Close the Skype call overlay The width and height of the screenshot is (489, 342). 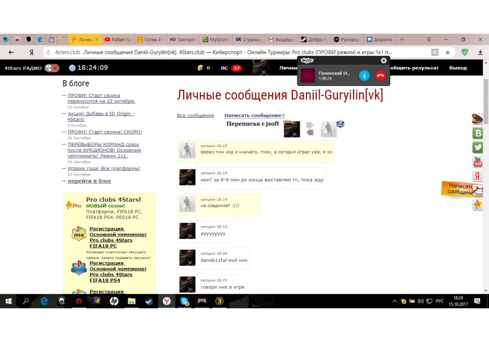383,60
